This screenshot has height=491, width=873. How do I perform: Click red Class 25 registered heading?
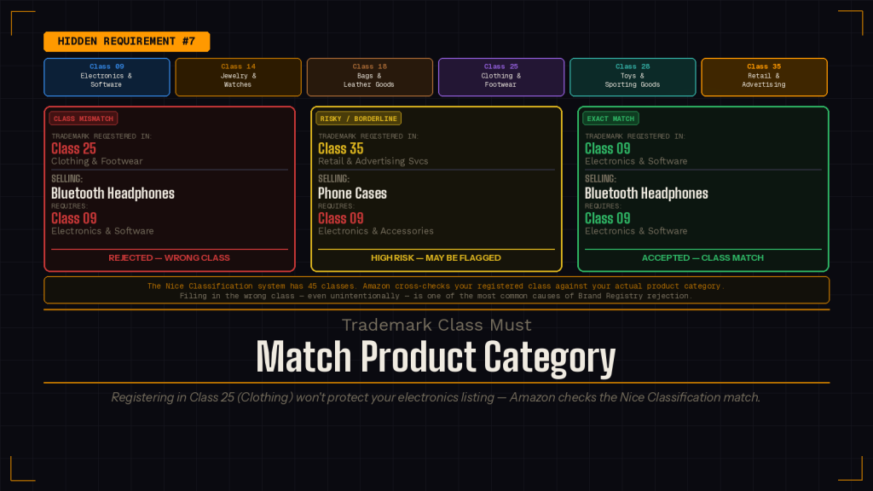tap(73, 148)
